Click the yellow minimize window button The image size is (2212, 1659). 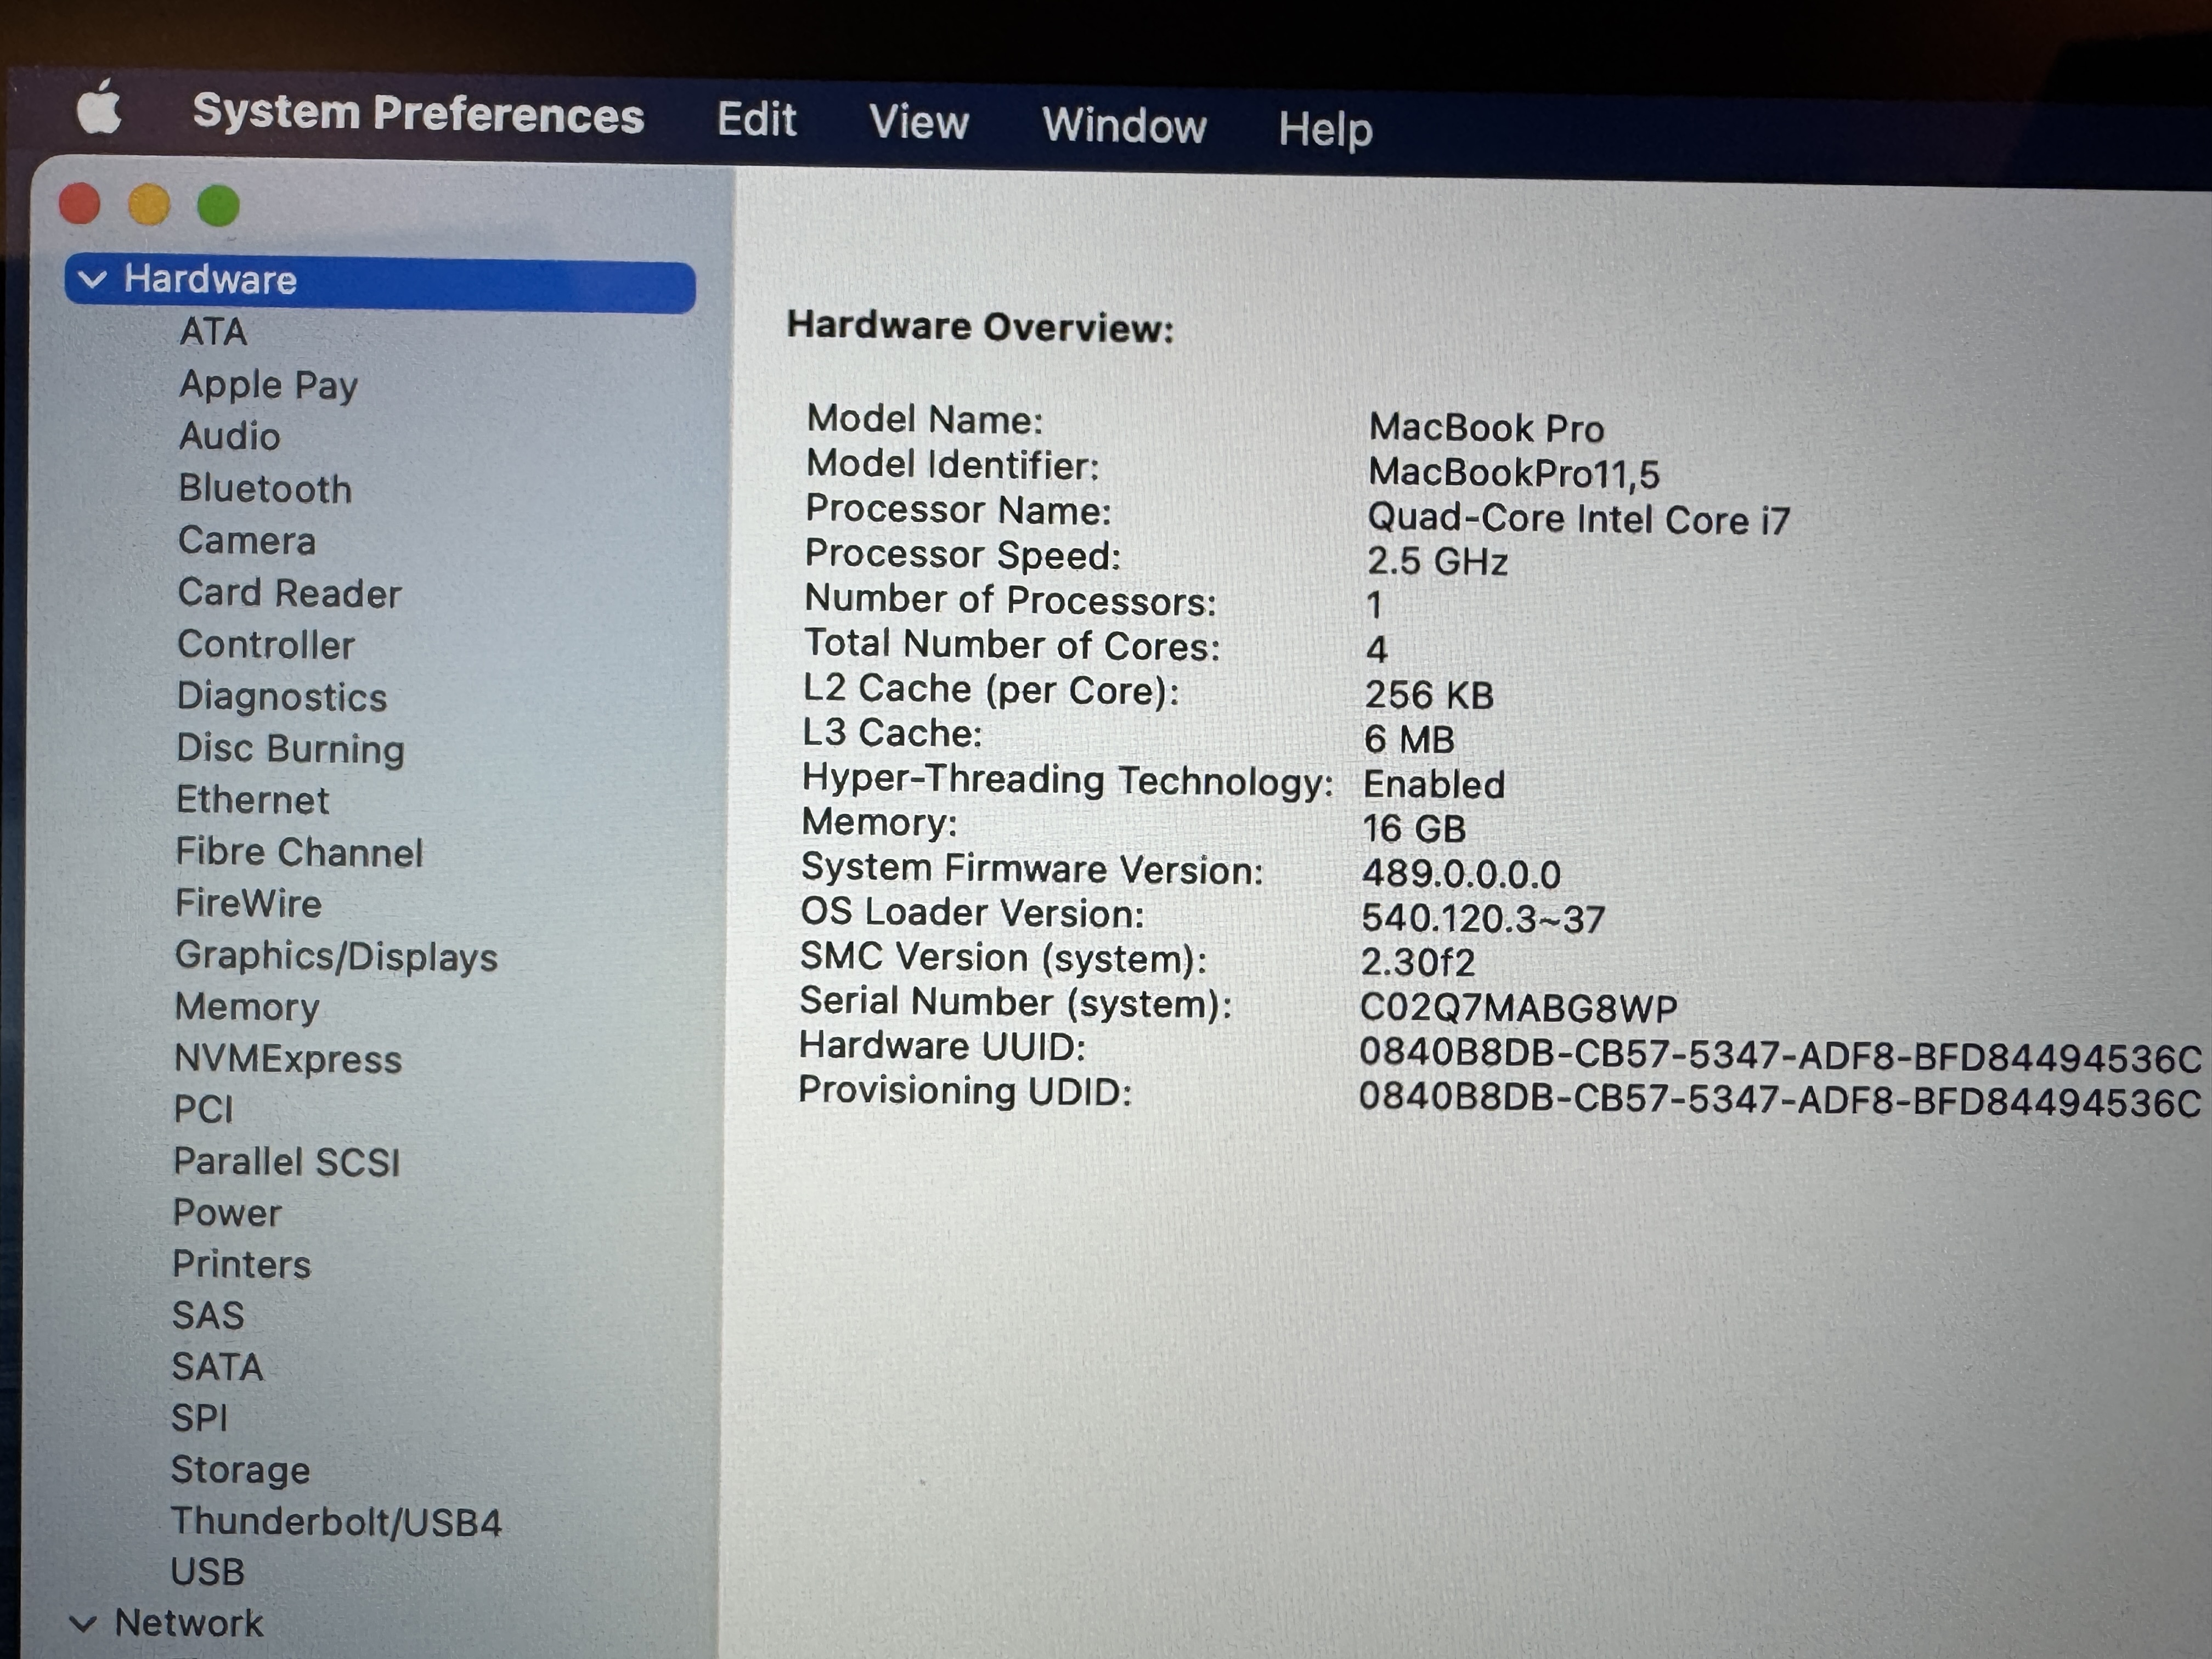point(149,205)
